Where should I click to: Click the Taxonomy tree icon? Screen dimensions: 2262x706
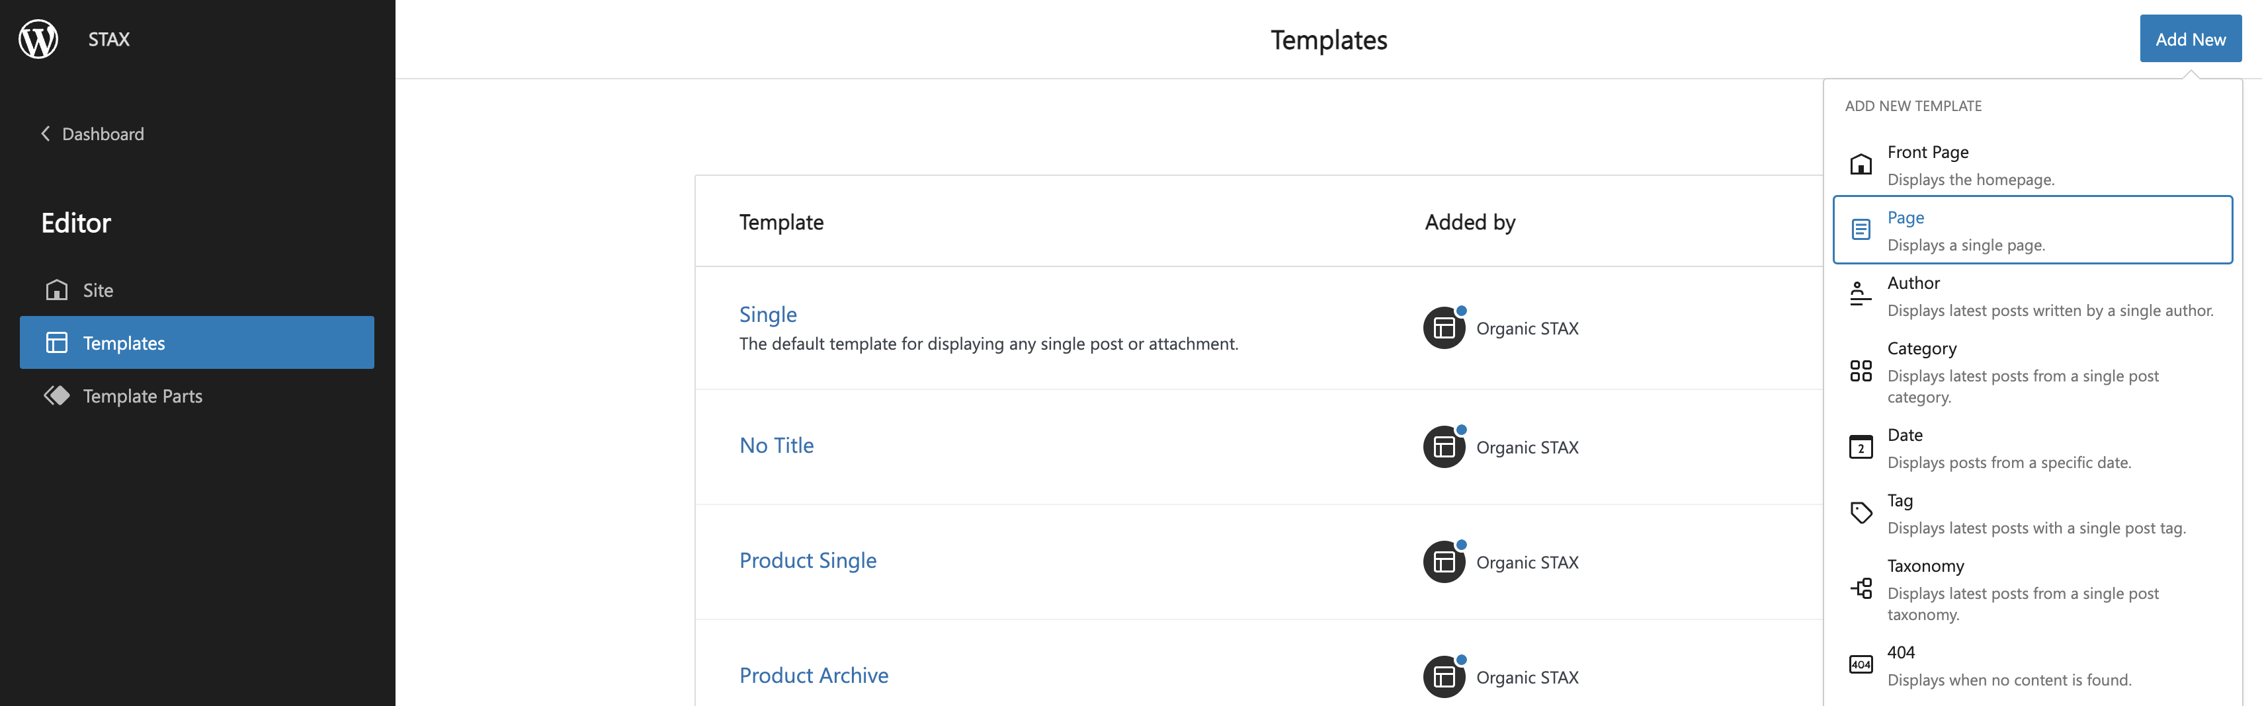coord(1860,588)
